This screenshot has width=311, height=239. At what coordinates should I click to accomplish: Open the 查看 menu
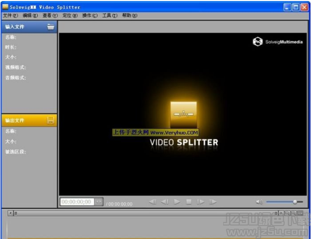click(50, 16)
